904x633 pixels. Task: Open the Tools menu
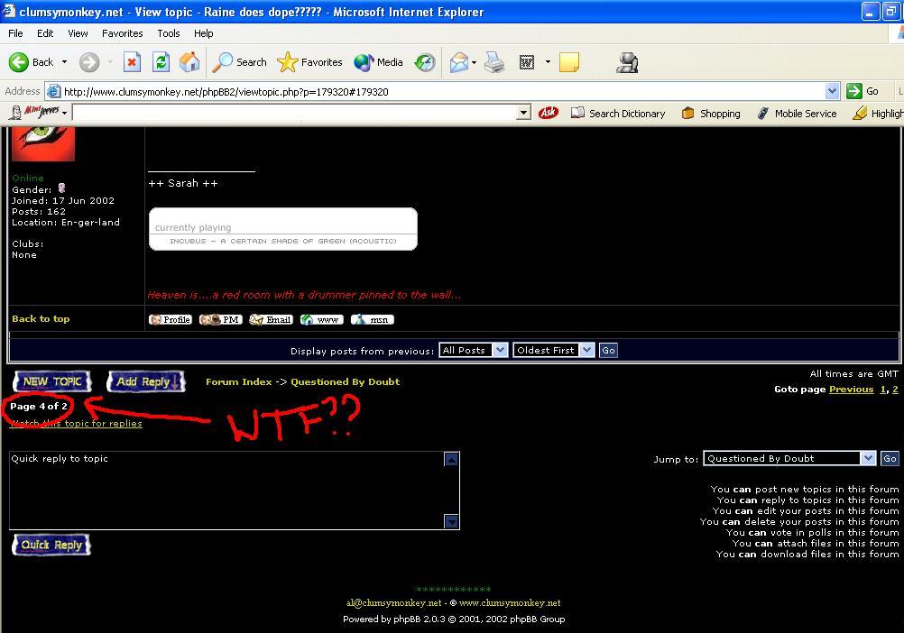(169, 33)
